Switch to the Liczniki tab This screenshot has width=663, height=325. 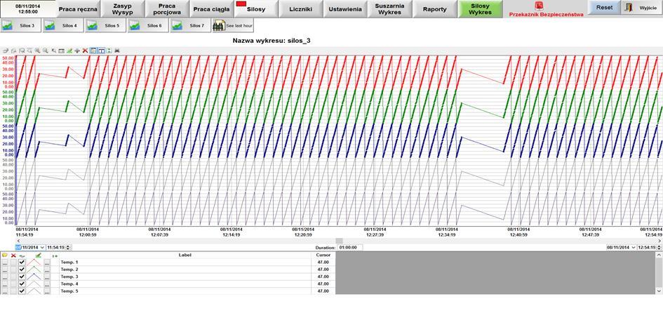point(301,9)
